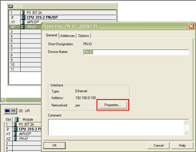
Task: Click the PS 307 2A module icon in the rack window
Action: pyautogui.click(x=23, y=13)
